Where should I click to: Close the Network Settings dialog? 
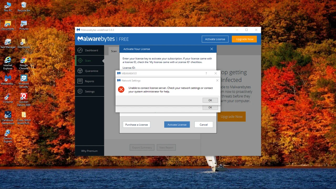click(217, 81)
